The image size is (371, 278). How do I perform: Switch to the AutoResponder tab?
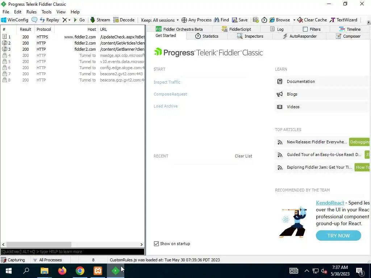click(x=300, y=36)
